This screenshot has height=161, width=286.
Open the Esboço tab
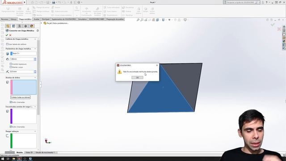tap(13, 19)
